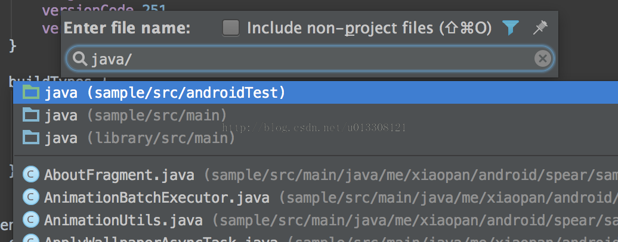Enable Include non-project files checkbox
Image resolution: width=618 pixels, height=242 pixels.
230,27
